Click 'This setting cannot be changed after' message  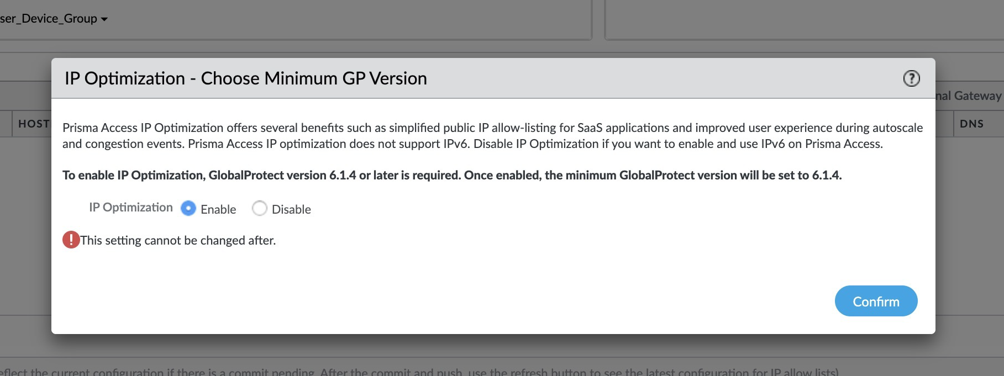[x=178, y=240]
